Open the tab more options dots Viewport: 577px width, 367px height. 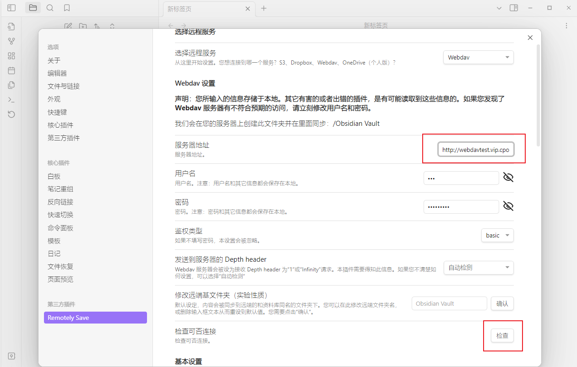tap(566, 26)
